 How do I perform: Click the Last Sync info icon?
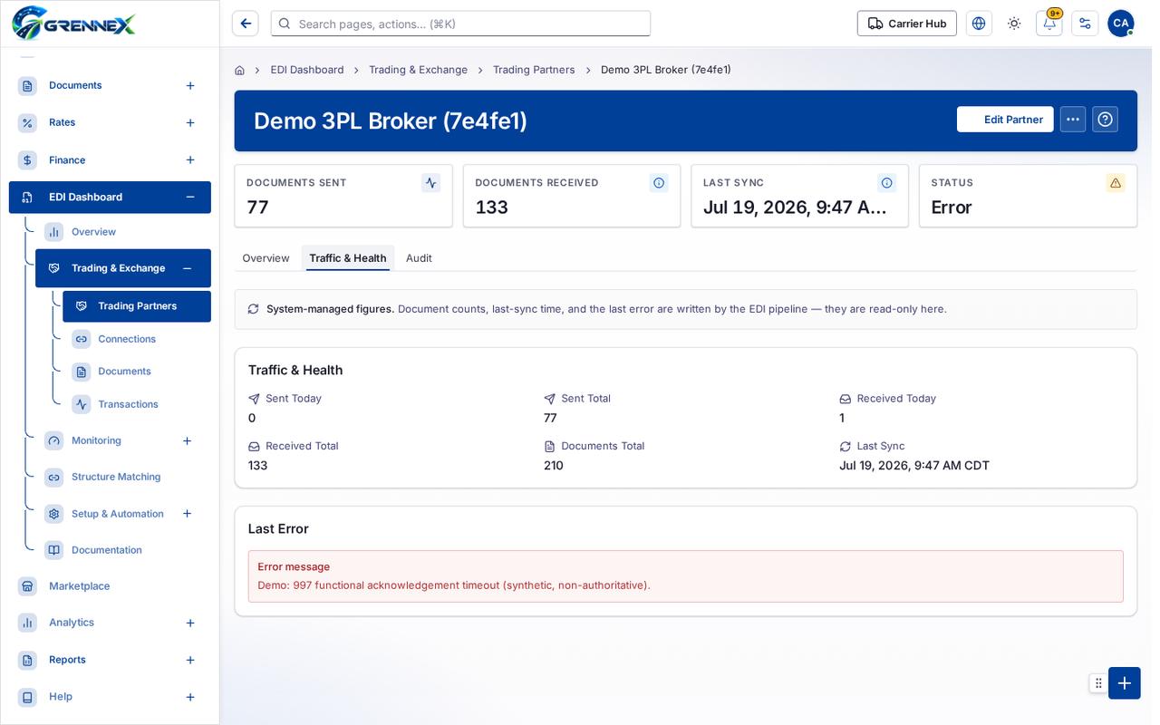887,183
